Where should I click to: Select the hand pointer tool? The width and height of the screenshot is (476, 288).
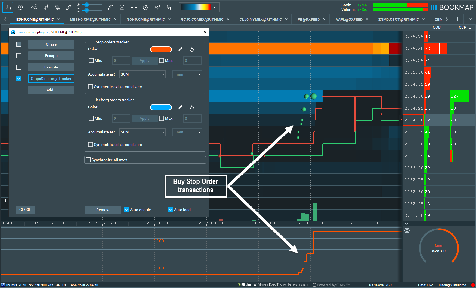[8, 7]
